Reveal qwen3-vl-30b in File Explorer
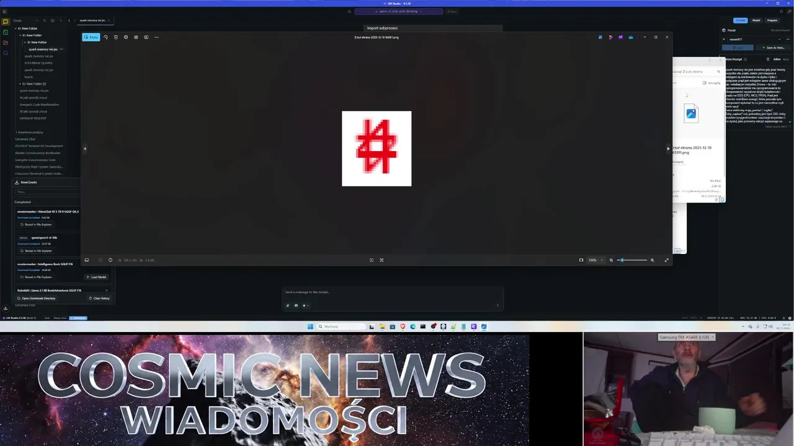The image size is (794, 446). pos(37,251)
